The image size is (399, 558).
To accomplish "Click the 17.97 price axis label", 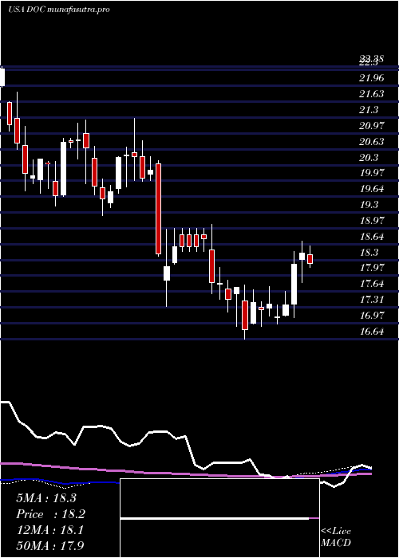I will coord(372,268).
